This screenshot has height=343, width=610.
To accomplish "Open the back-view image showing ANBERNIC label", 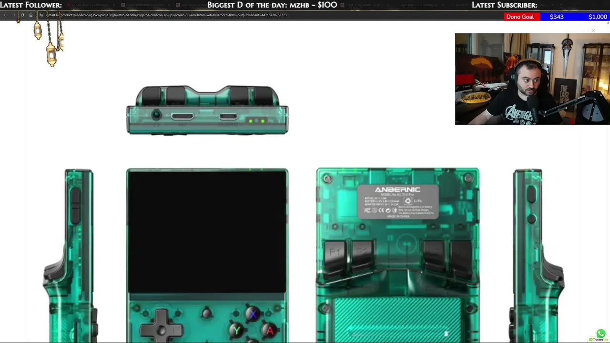I will coord(398,255).
